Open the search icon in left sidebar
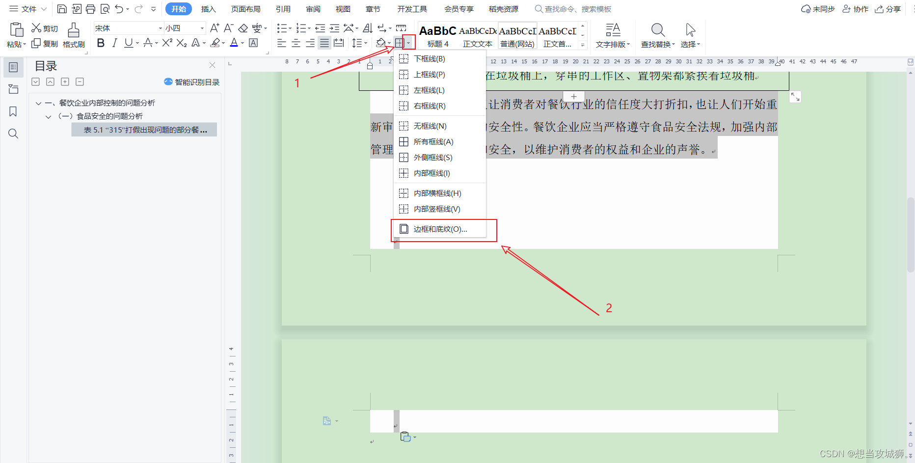 point(13,134)
